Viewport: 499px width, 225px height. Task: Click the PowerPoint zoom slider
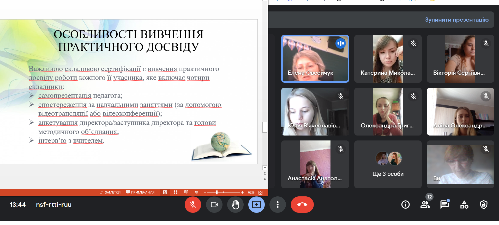[x=217, y=192]
